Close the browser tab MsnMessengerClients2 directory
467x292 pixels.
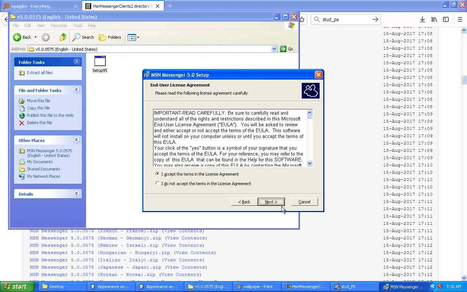158,6
